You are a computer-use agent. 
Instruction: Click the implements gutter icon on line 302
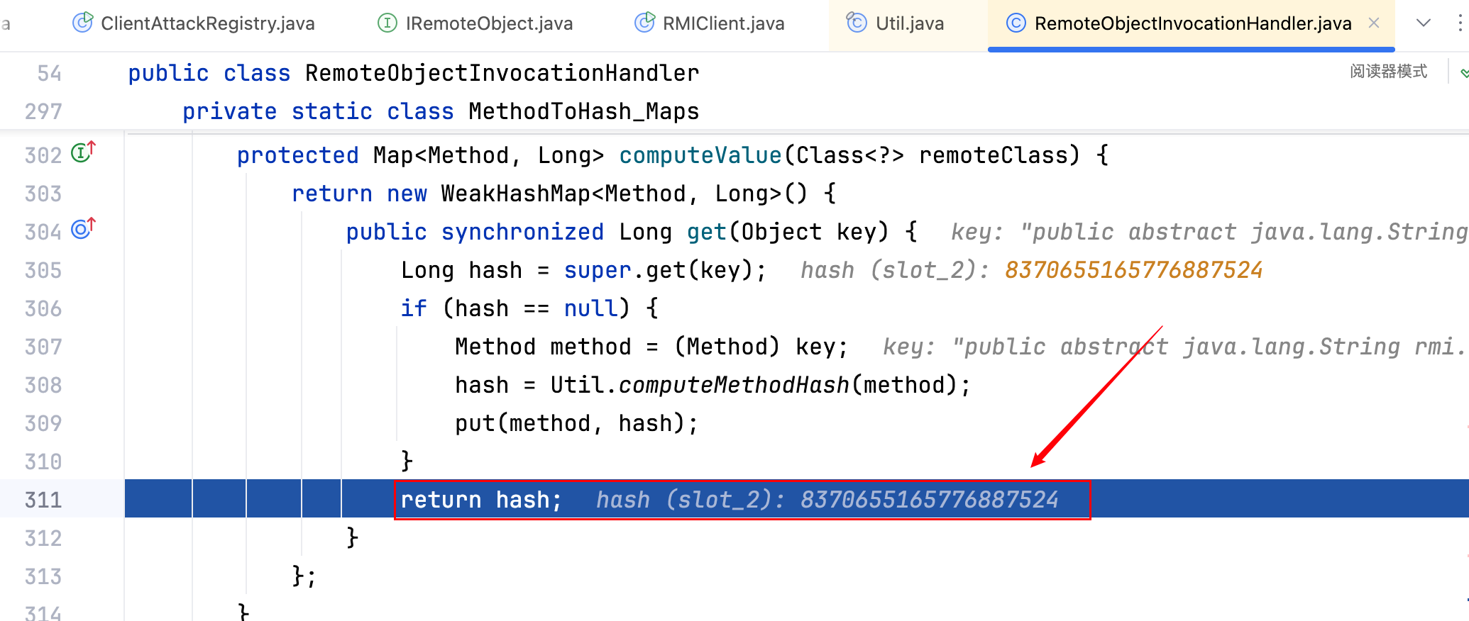coord(83,153)
